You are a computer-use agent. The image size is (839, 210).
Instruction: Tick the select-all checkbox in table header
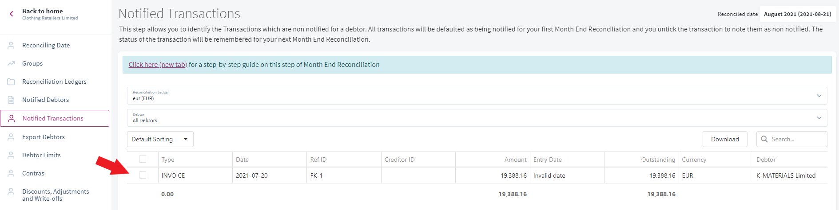pyautogui.click(x=143, y=159)
